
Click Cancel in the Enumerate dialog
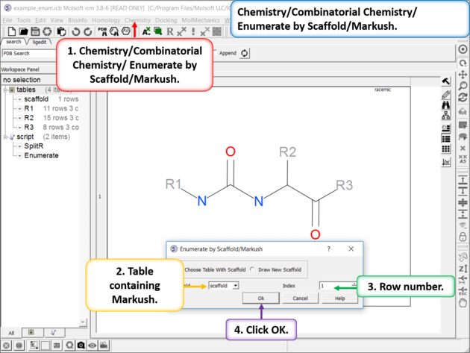tap(300, 298)
